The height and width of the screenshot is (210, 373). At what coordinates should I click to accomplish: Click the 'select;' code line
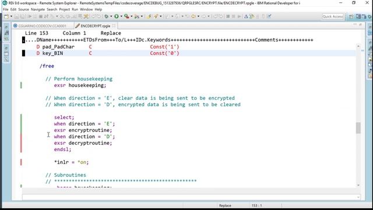[x=64, y=117]
